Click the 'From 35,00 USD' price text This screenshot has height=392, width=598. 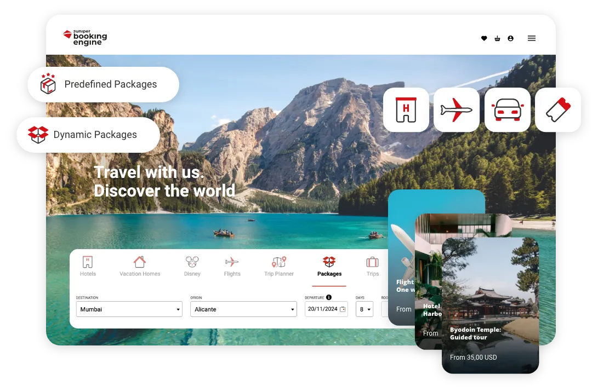473,358
